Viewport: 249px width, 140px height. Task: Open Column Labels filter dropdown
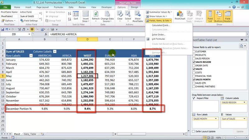(55, 51)
